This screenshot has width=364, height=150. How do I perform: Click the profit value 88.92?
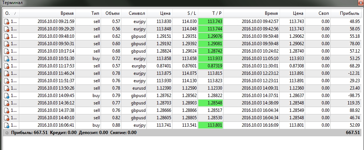[354, 110]
